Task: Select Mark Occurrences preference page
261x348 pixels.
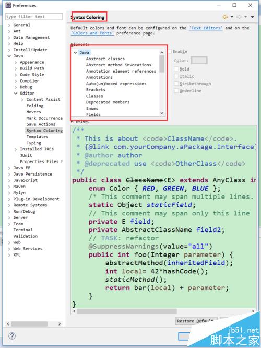Action: 44,118
